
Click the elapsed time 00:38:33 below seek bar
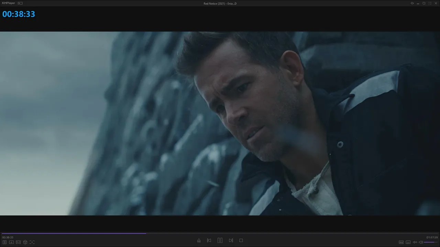point(8,237)
